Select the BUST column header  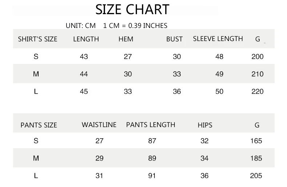174,39
